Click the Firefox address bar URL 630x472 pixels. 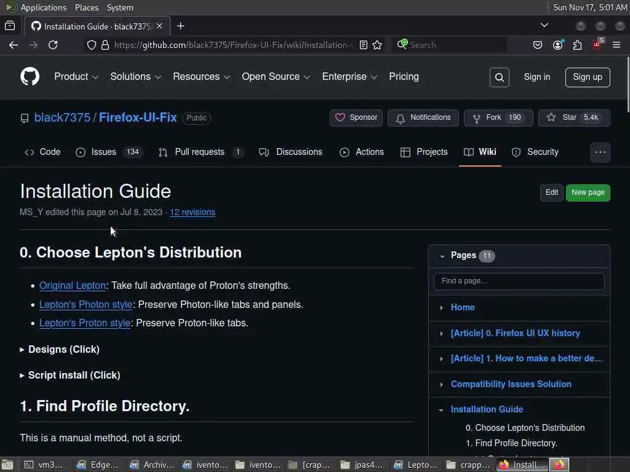point(233,45)
